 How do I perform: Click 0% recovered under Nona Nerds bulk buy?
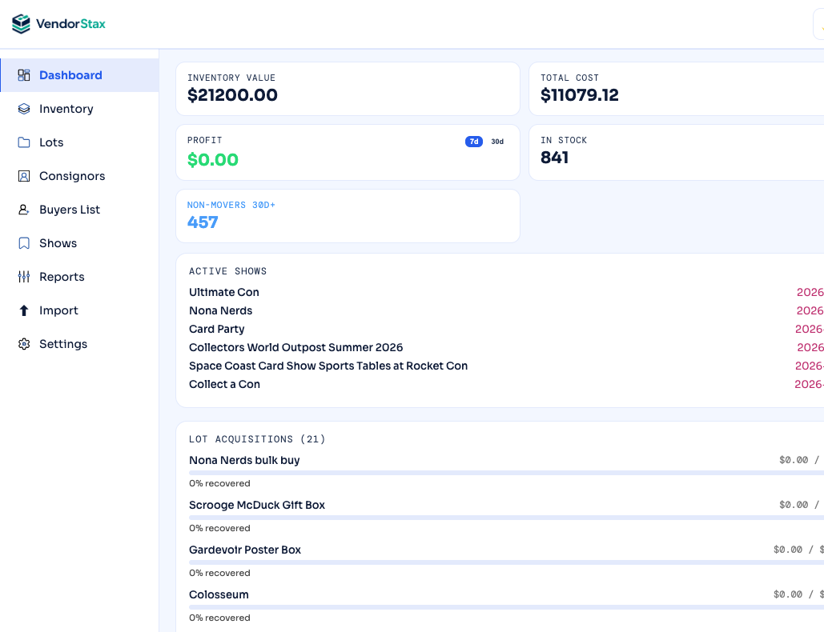pyautogui.click(x=219, y=483)
